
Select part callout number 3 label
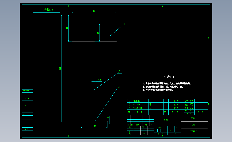pos(119,87)
